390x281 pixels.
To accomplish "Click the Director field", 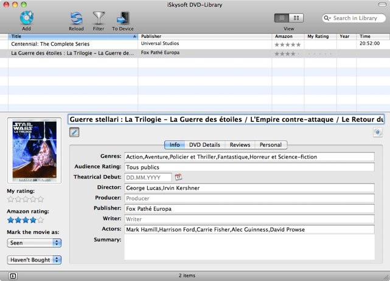I will [x=249, y=188].
